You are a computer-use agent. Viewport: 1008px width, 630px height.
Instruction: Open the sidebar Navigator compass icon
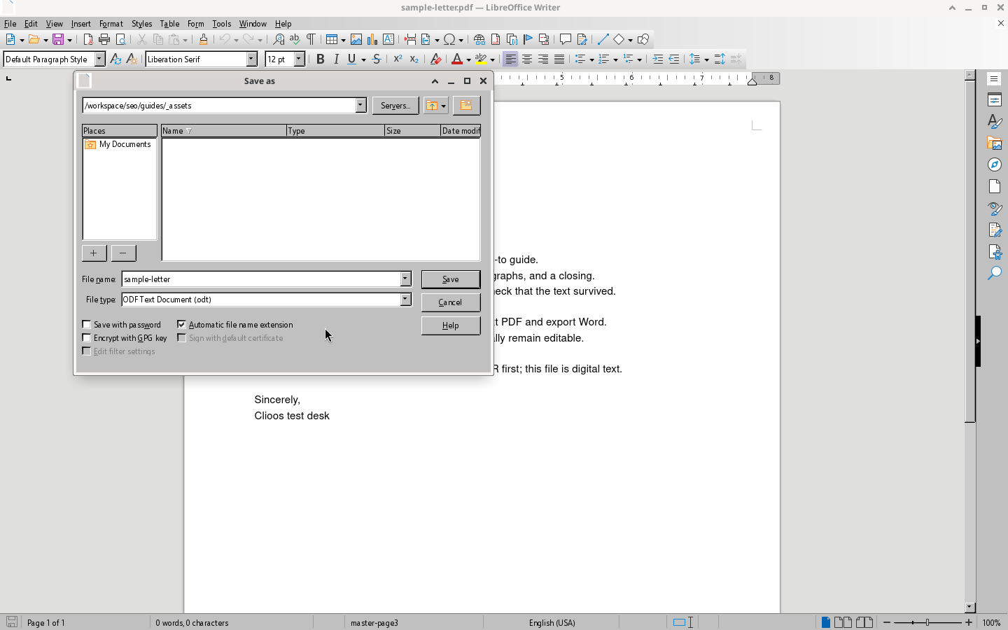click(995, 164)
